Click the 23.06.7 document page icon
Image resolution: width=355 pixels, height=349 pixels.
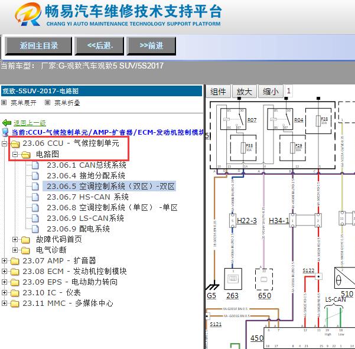35,197
